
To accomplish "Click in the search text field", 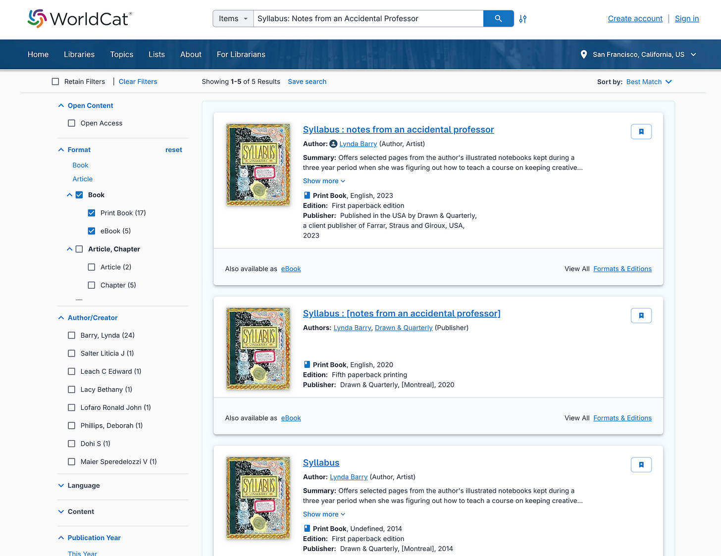I will point(368,19).
